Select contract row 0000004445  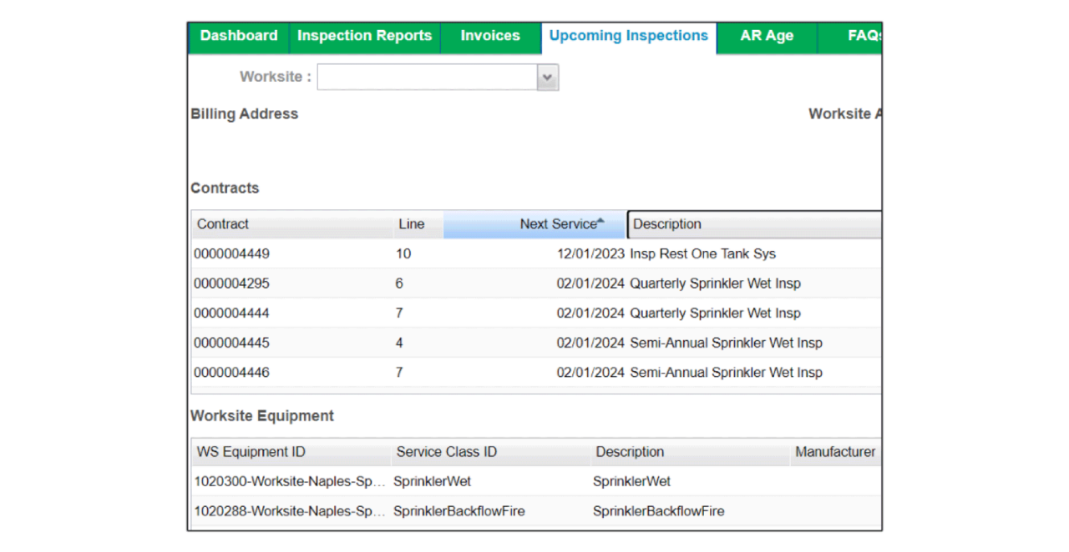[232, 343]
